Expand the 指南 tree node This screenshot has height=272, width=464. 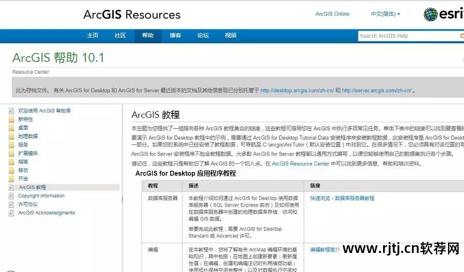23,162
